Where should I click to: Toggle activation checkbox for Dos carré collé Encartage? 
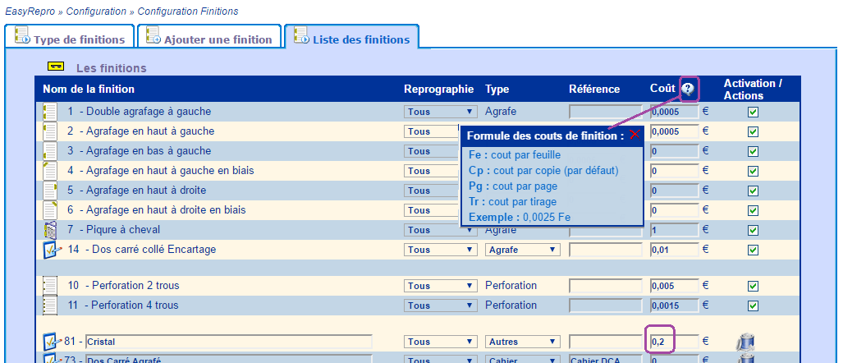tap(753, 250)
